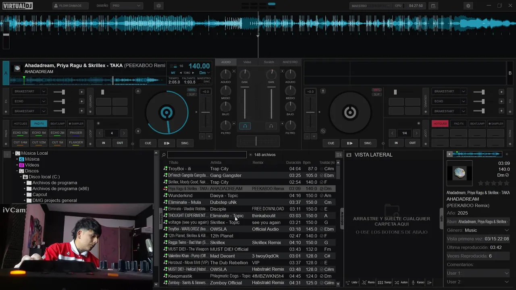Click the Vista Lateral folder star icon
Screen dimensions: 516x290
(349, 155)
